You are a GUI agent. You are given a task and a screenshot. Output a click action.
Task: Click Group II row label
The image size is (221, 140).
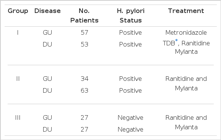(18, 79)
